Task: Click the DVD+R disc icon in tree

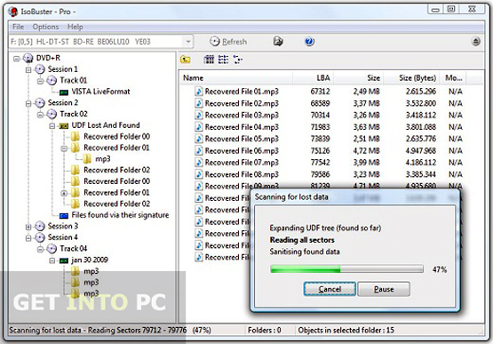Action: click(x=28, y=58)
